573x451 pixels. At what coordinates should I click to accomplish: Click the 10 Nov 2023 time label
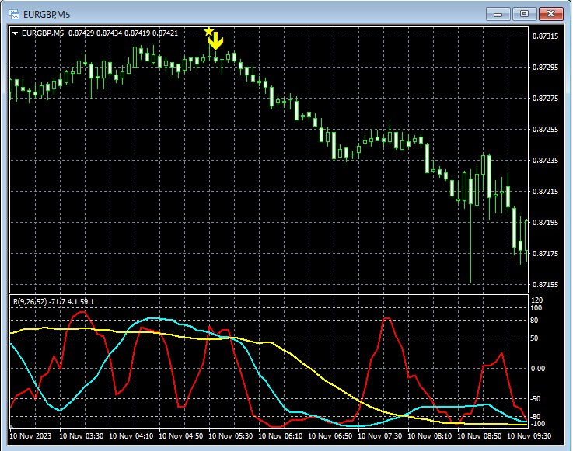tap(30, 435)
